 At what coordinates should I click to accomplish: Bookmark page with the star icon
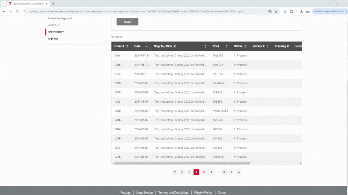click(x=276, y=11)
